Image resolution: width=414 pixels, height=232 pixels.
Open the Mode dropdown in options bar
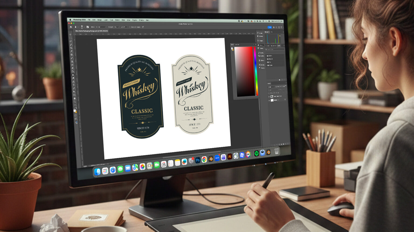(x=100, y=27)
